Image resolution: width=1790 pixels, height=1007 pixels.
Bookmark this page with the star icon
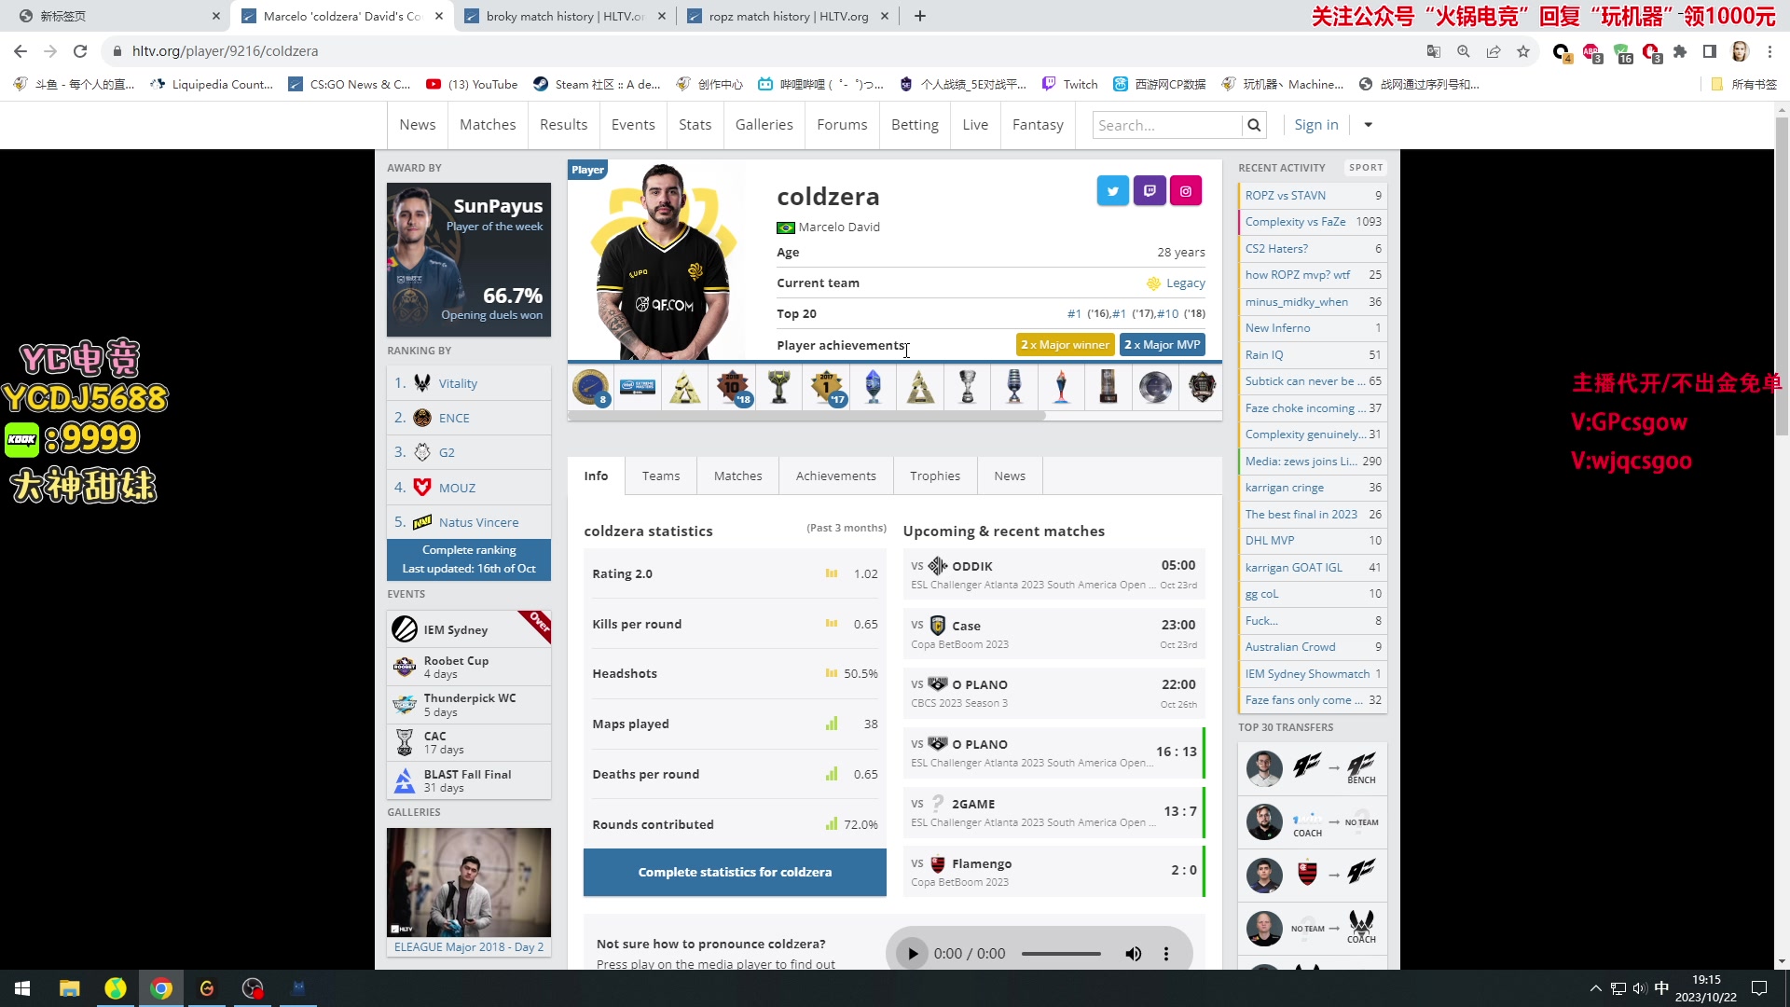tap(1523, 51)
